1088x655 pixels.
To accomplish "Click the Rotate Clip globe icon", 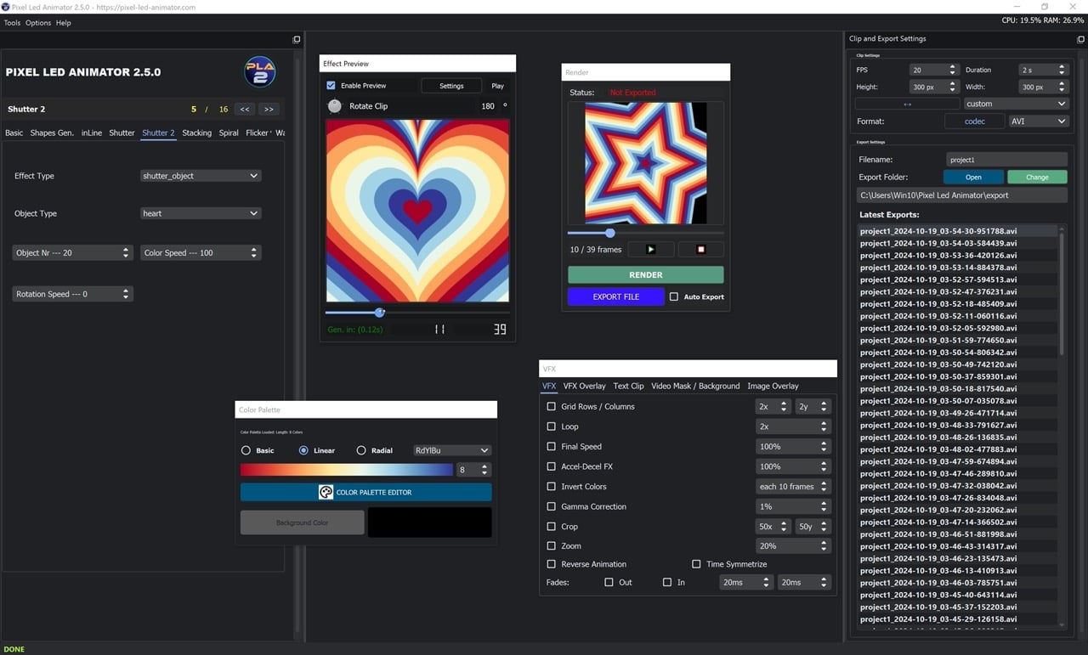I will 334,105.
